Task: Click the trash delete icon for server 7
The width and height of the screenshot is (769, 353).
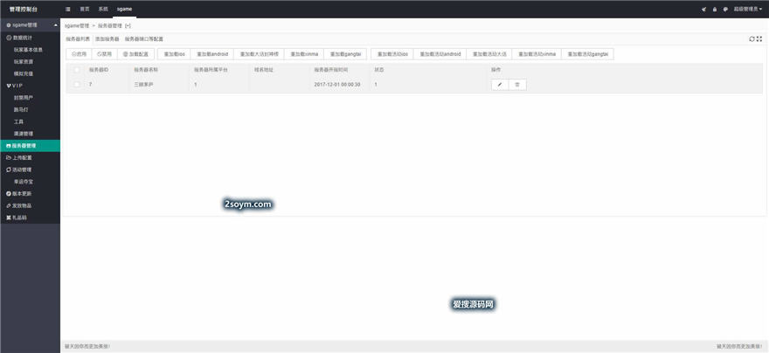Action: click(x=517, y=84)
